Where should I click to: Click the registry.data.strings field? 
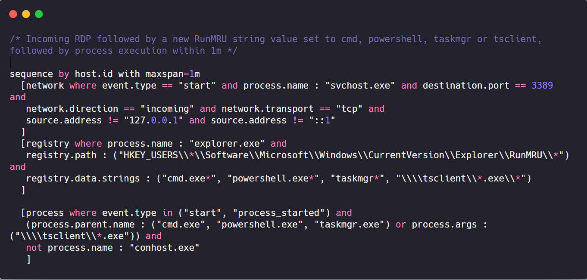point(83,178)
